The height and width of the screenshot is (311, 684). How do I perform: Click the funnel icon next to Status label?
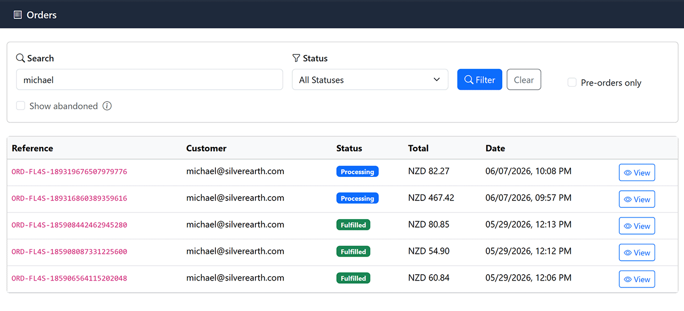296,58
